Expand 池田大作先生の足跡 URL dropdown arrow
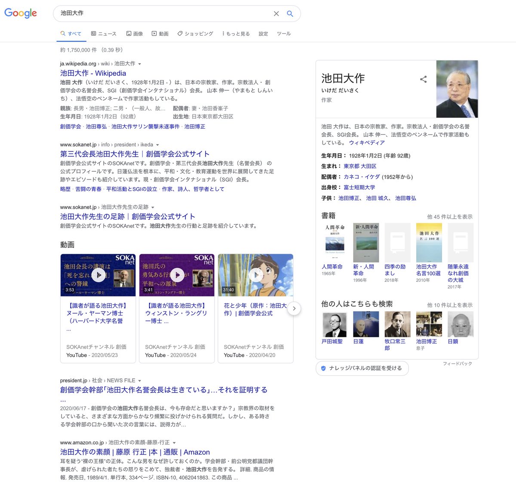 click(153, 207)
